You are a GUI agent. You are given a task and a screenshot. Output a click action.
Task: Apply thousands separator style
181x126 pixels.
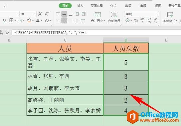(142, 20)
